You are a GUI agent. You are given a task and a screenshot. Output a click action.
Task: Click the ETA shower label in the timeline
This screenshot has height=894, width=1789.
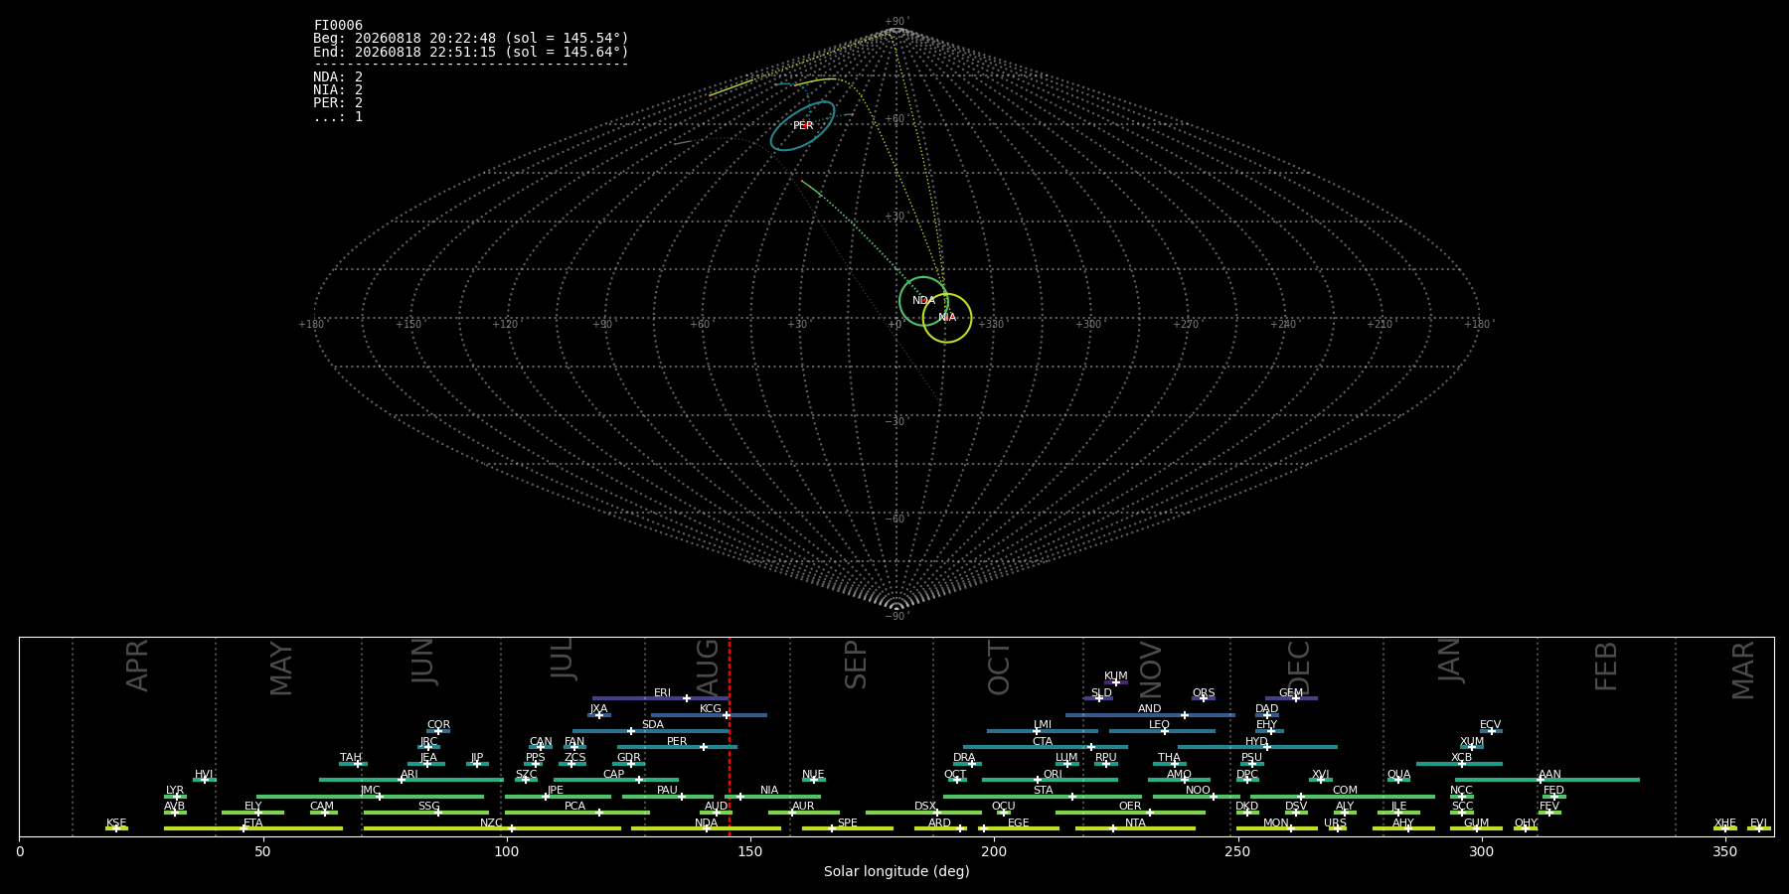point(253,823)
